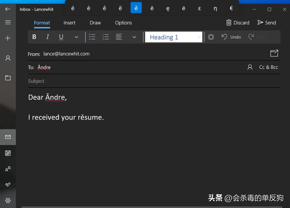Toggle Italic formatting

(x=47, y=37)
